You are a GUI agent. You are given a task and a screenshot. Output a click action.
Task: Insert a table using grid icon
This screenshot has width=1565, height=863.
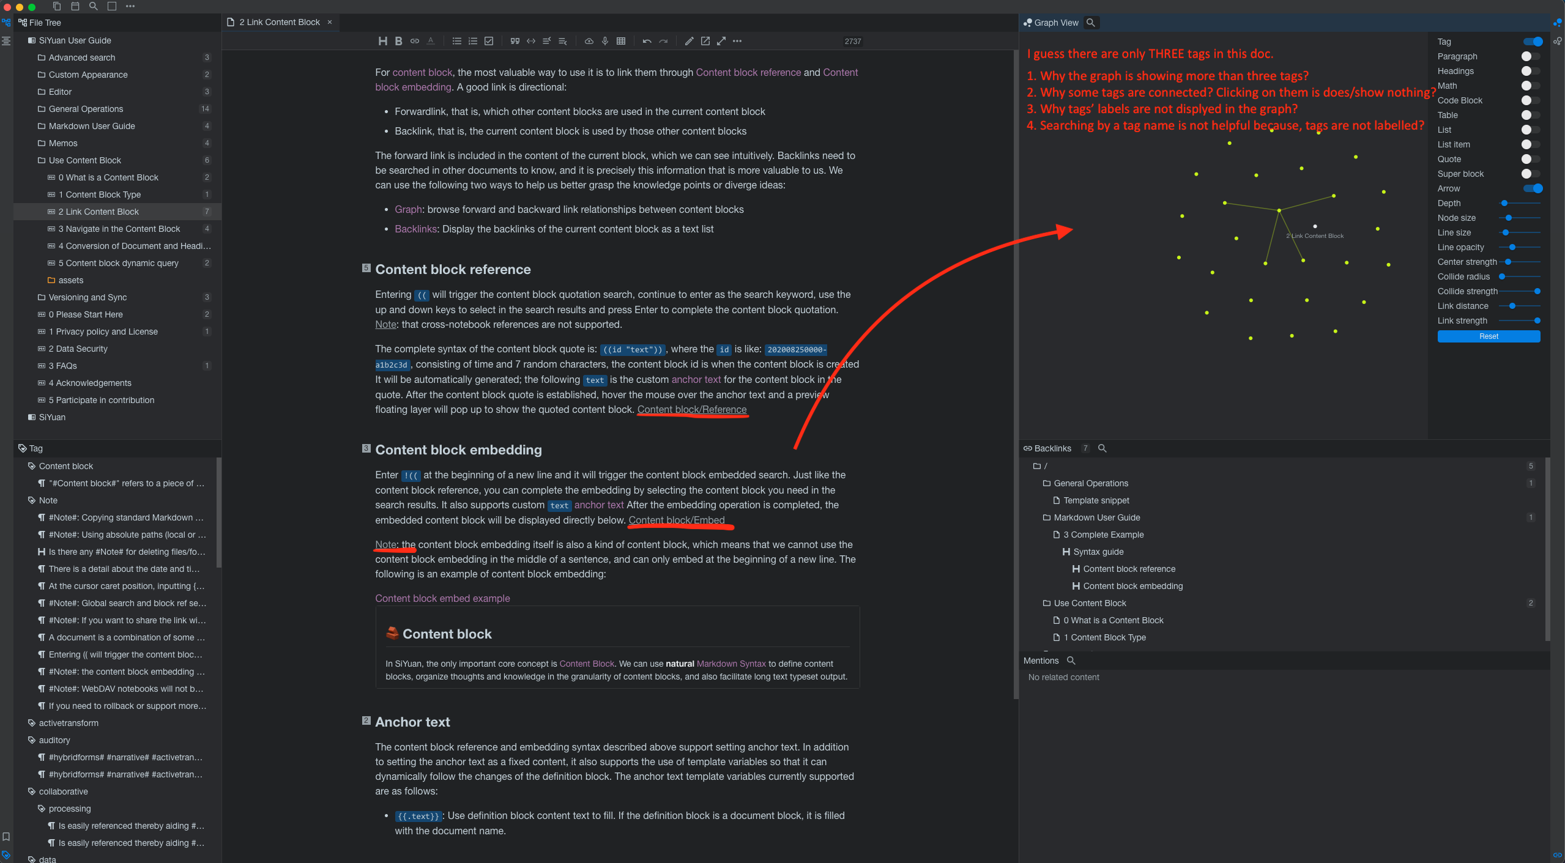click(621, 41)
